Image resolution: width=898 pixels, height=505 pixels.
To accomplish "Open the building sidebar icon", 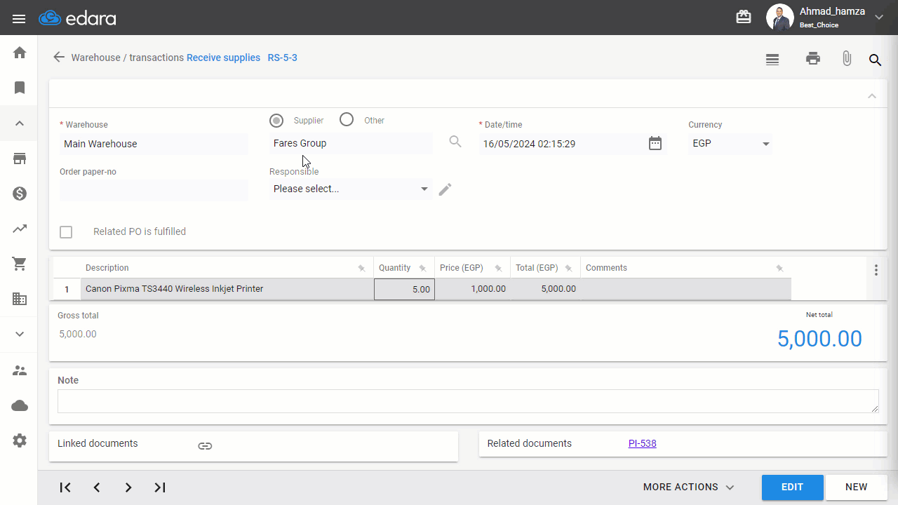I will point(20,299).
